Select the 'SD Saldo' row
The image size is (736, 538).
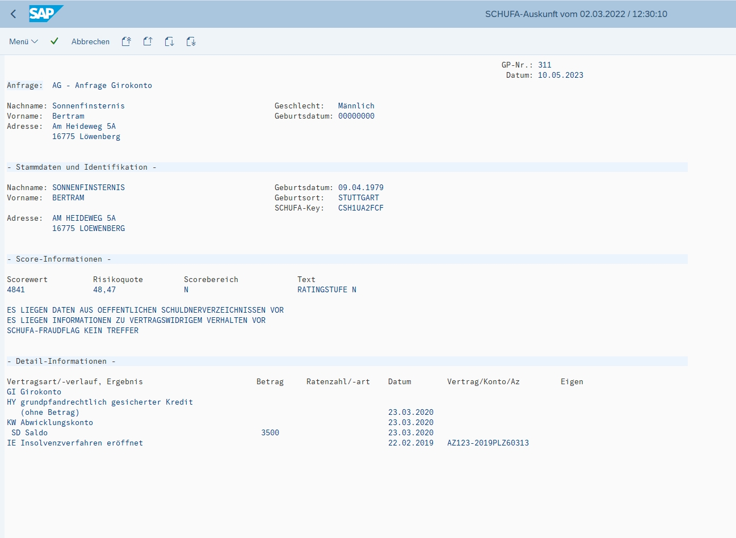coord(30,432)
